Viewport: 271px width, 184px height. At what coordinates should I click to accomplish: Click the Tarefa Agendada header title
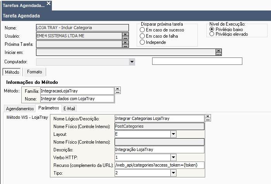[x=21, y=16]
